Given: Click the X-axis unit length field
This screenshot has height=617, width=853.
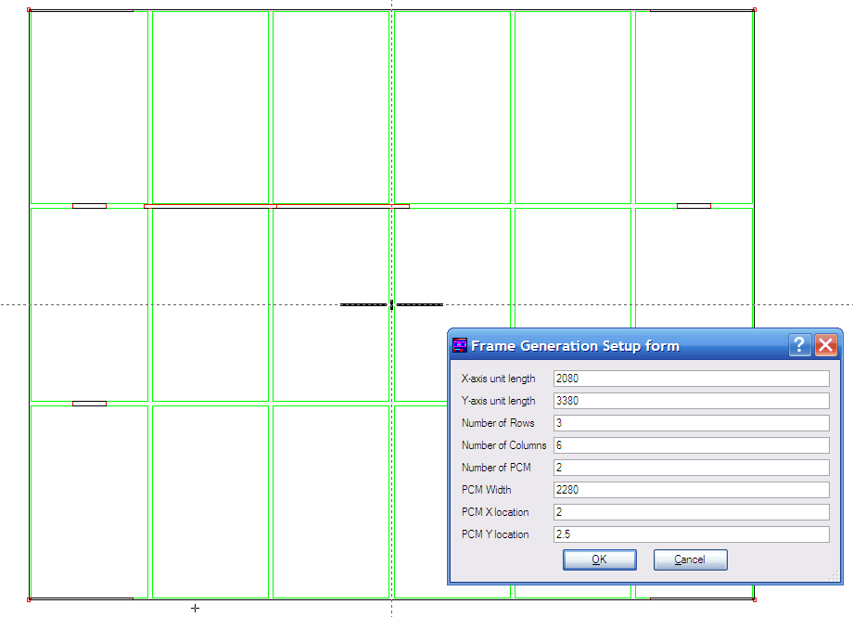Looking at the screenshot, I should 690,379.
